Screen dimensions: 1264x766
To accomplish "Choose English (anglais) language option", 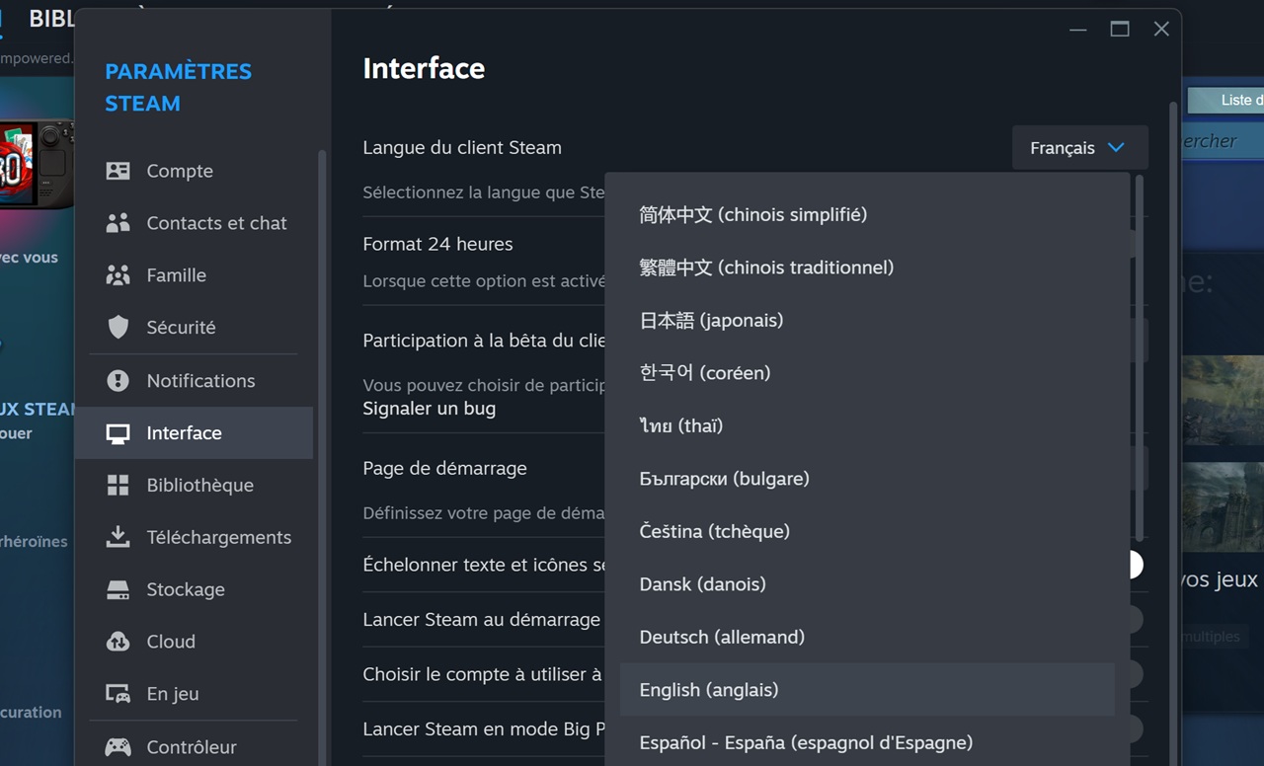I will click(867, 690).
